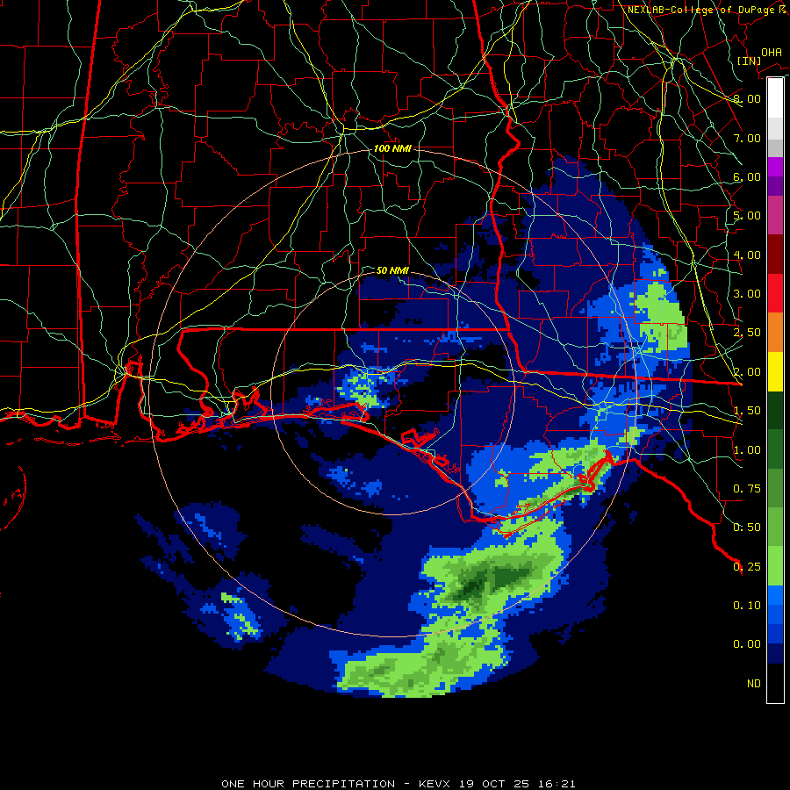Pick the yellow legend swatch

pyautogui.click(x=775, y=371)
